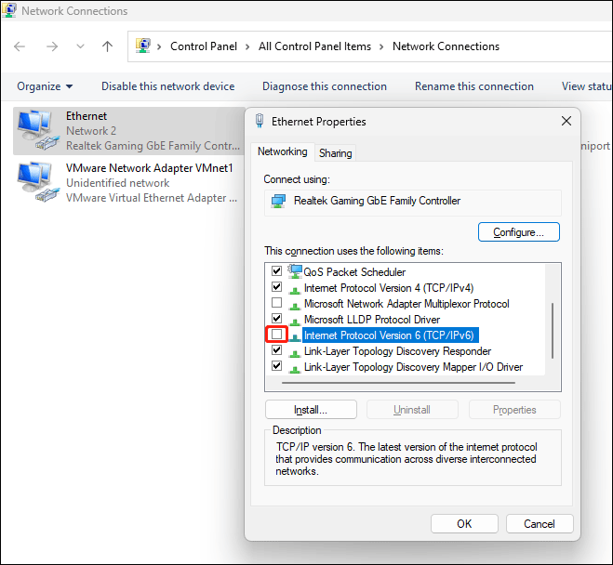Click the Up one level arrow

click(107, 46)
